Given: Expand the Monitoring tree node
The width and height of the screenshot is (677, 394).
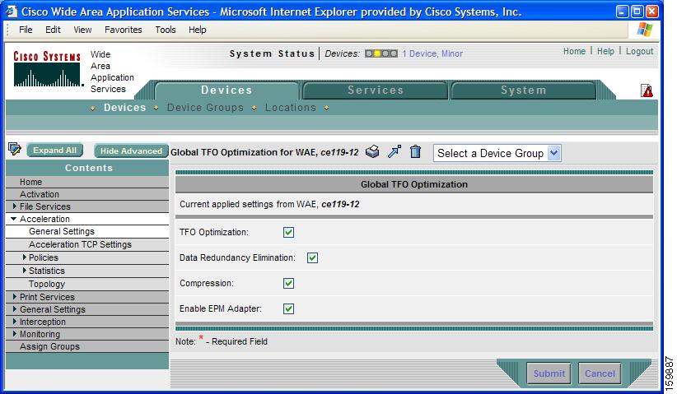Looking at the screenshot, I should coord(15,334).
